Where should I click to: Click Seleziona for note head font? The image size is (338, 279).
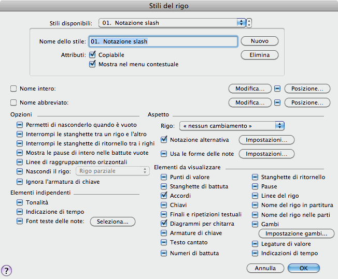(112, 222)
